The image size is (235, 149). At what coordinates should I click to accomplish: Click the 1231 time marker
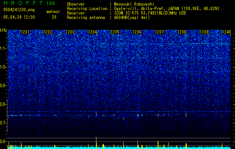coord(25,32)
